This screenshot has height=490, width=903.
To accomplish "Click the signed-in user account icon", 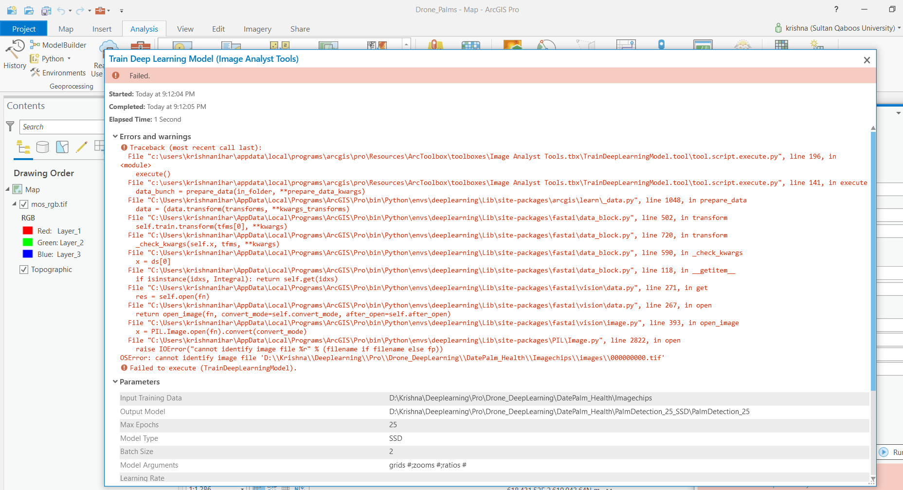I will pos(778,28).
